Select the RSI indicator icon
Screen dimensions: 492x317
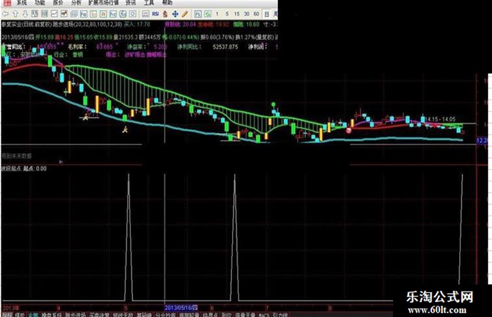156,14
